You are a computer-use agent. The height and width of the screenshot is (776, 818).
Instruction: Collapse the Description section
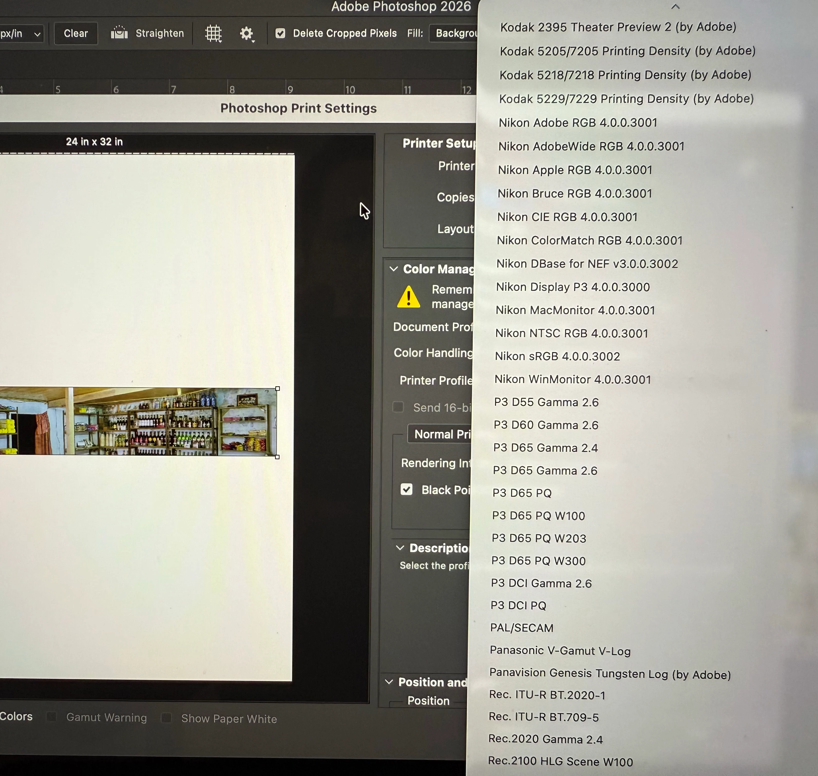(400, 548)
